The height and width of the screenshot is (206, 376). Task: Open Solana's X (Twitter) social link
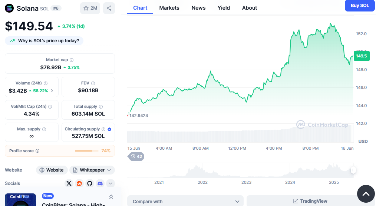[x=69, y=183]
